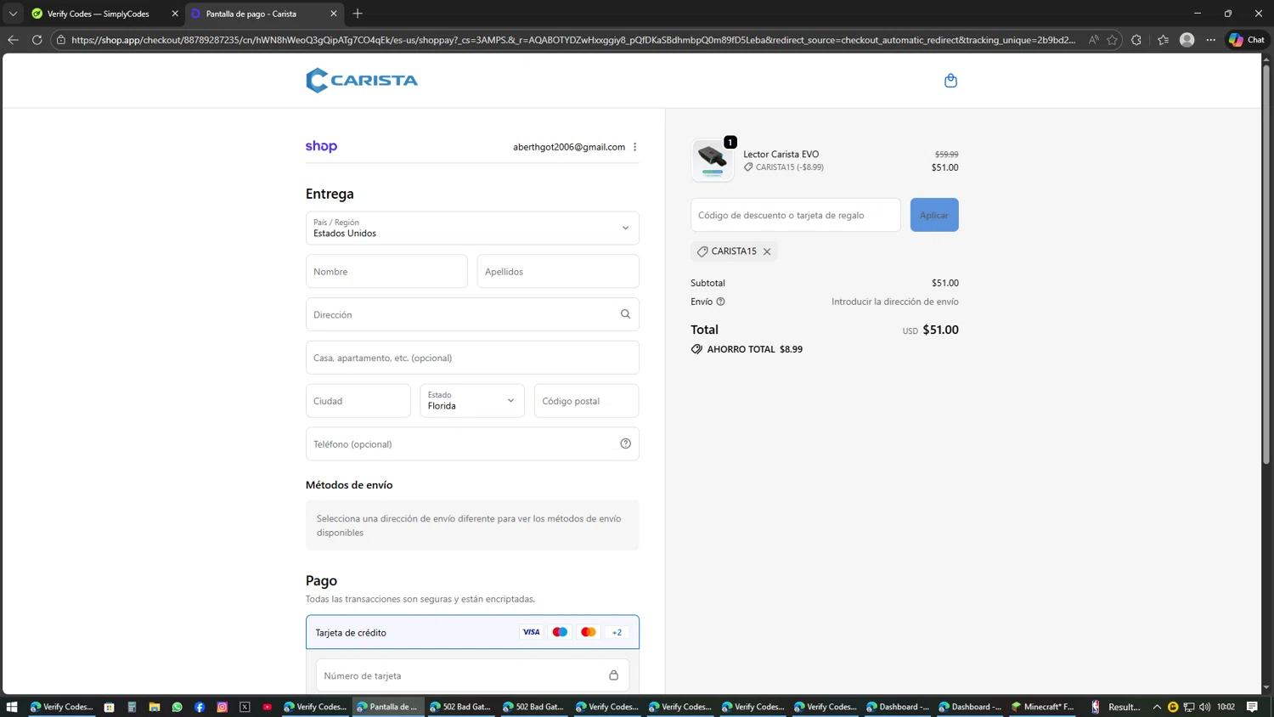Click the Código postal field

[x=586, y=401]
